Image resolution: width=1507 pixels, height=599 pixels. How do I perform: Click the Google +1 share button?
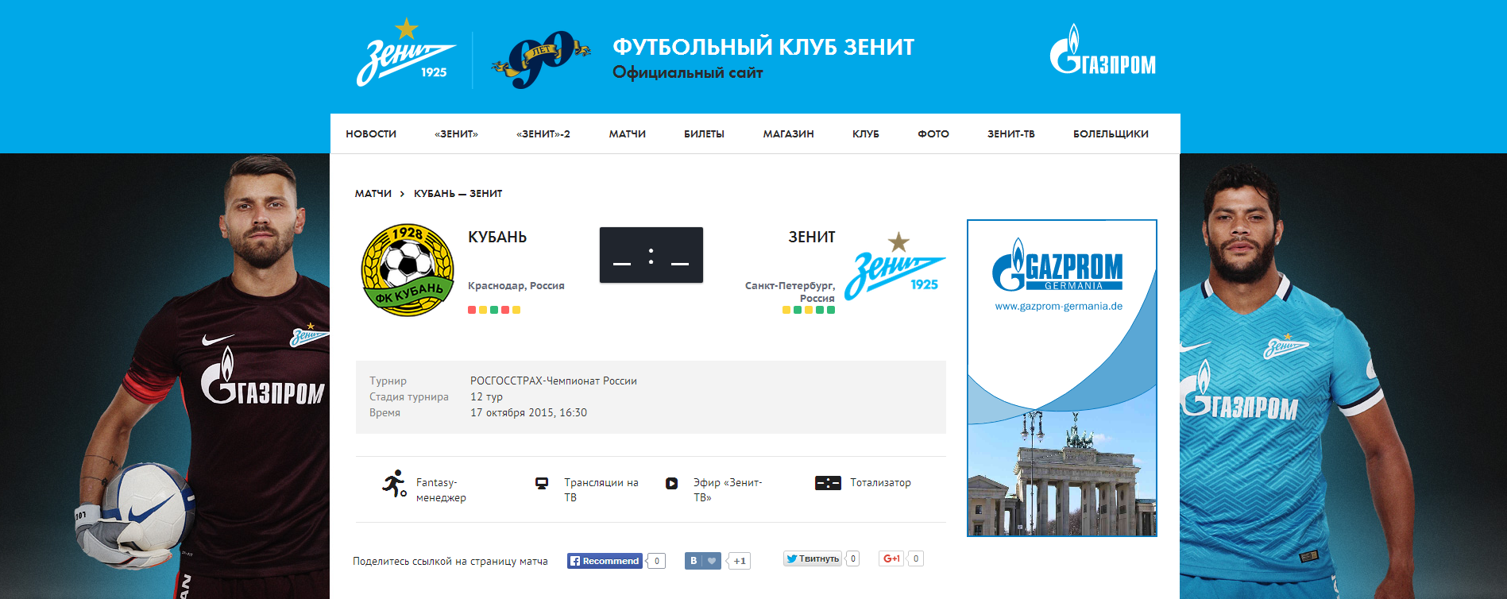891,559
